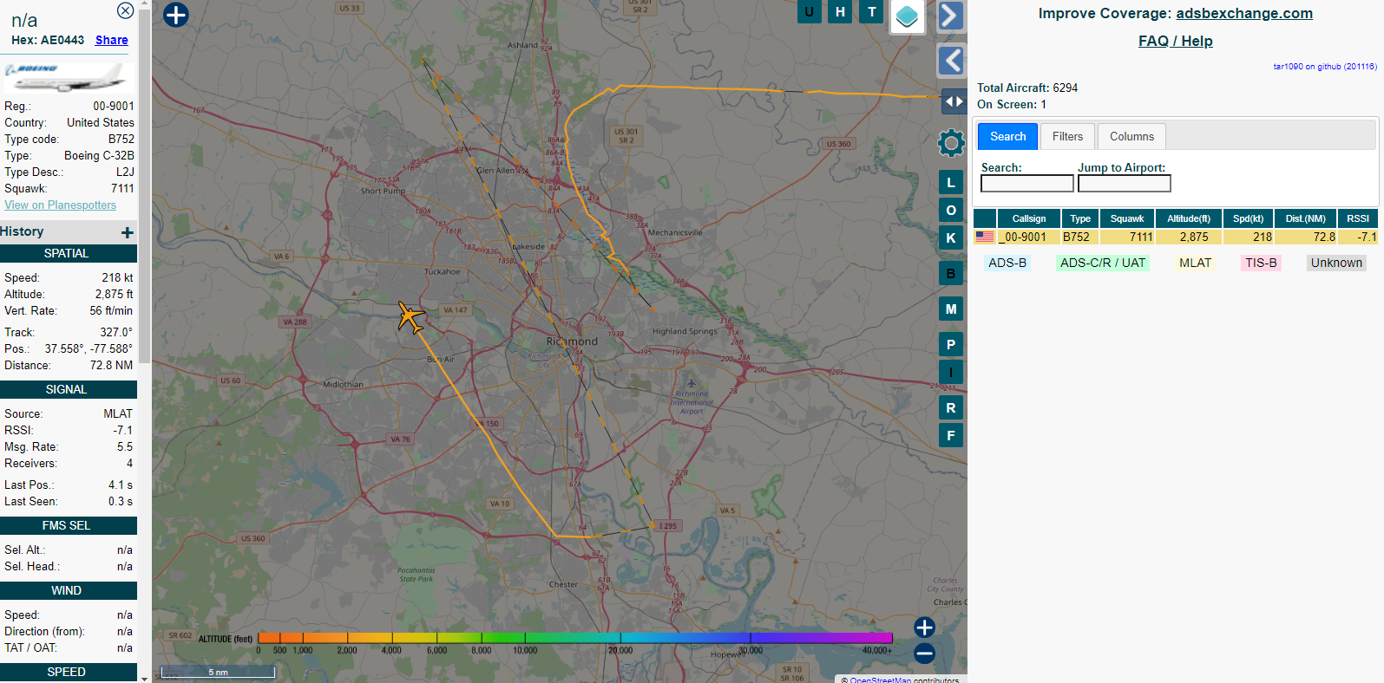Click the altitude color legend bar
The height and width of the screenshot is (683, 1384).
[x=574, y=637]
